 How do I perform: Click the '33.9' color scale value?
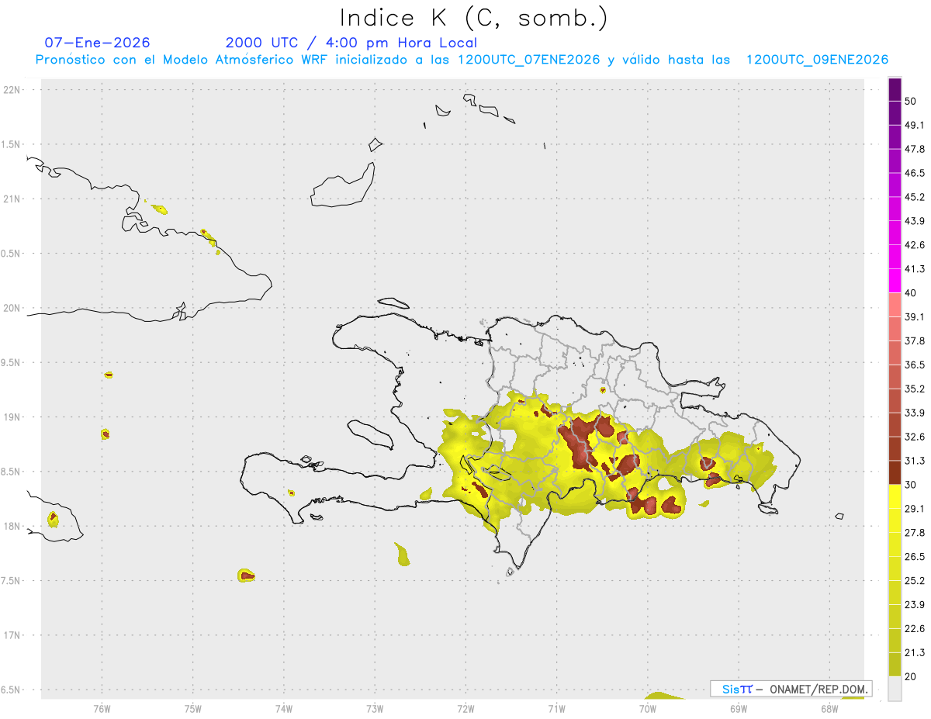click(915, 413)
